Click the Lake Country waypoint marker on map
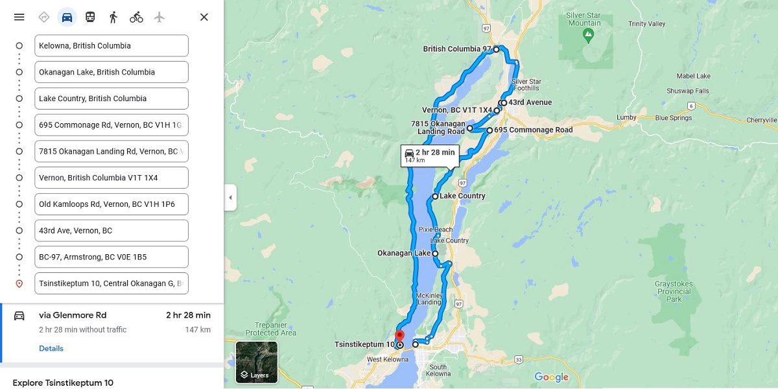 (436, 196)
